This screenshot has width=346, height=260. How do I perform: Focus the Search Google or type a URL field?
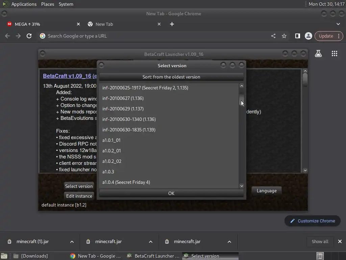click(154, 36)
